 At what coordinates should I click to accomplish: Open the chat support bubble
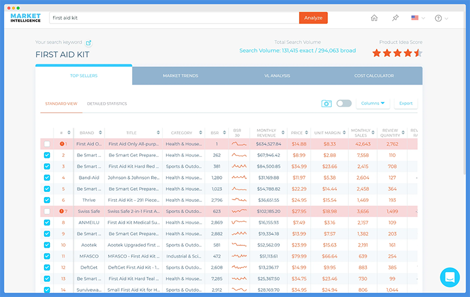click(x=449, y=277)
